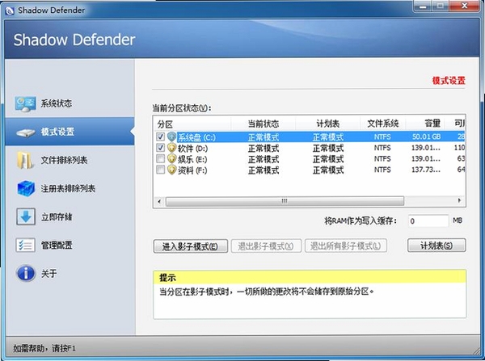
Task: Click the 计划表 cell for 资料 (F:)
Action: coord(328,170)
